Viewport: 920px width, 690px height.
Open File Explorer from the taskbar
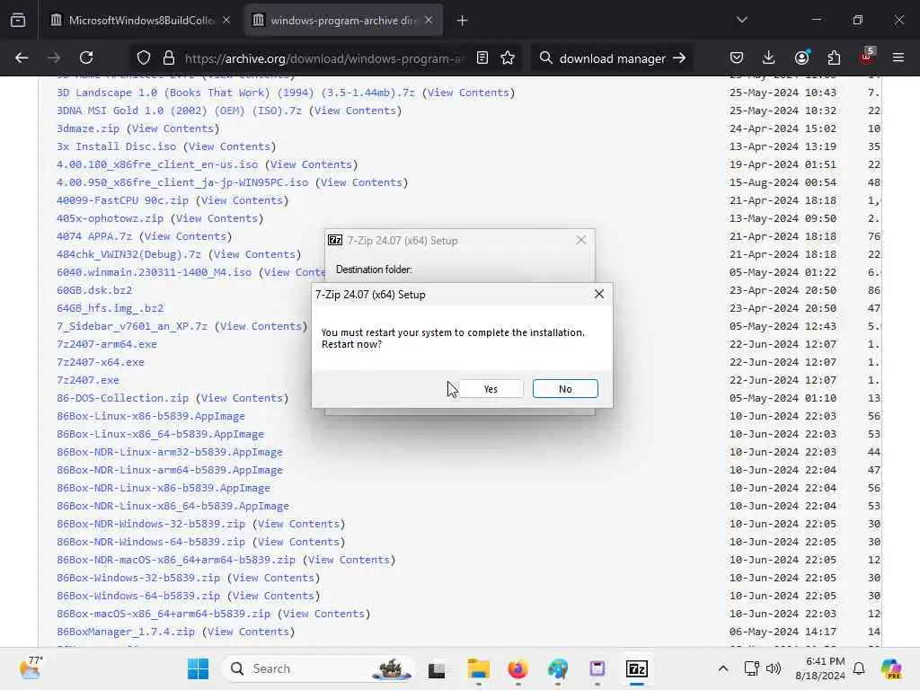[x=478, y=668]
